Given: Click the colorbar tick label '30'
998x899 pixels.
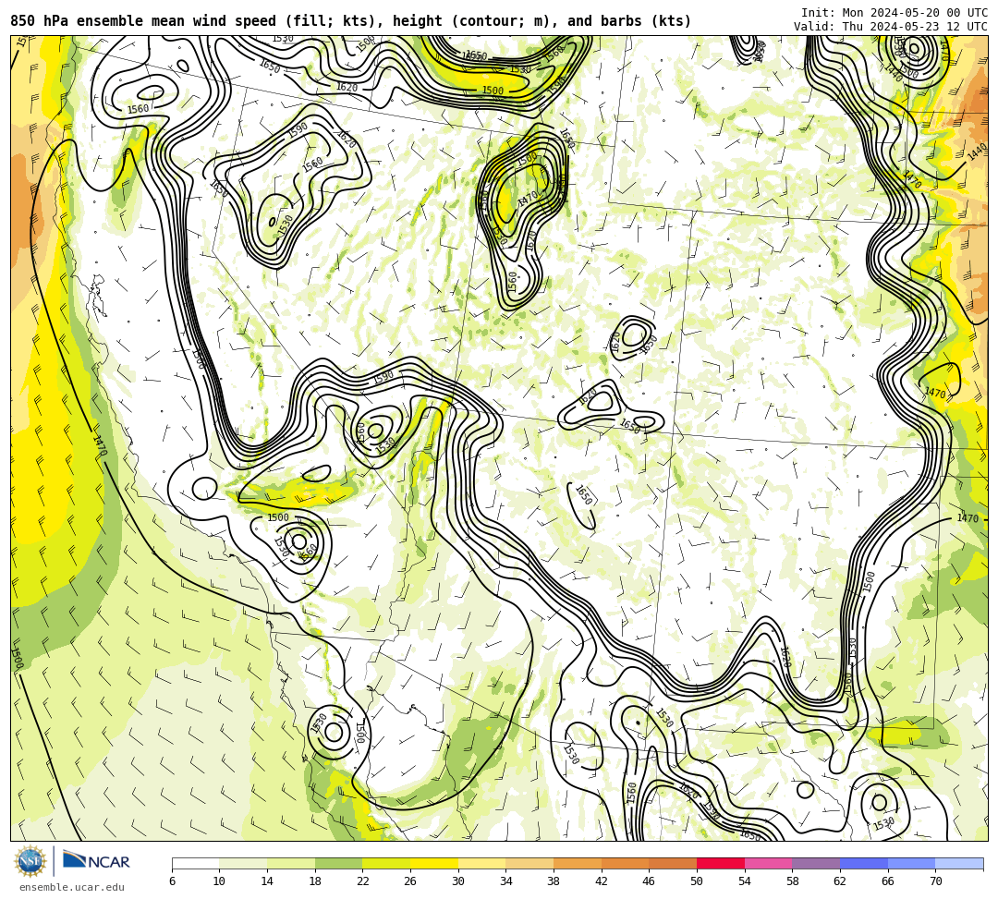Looking at the screenshot, I should click(458, 881).
